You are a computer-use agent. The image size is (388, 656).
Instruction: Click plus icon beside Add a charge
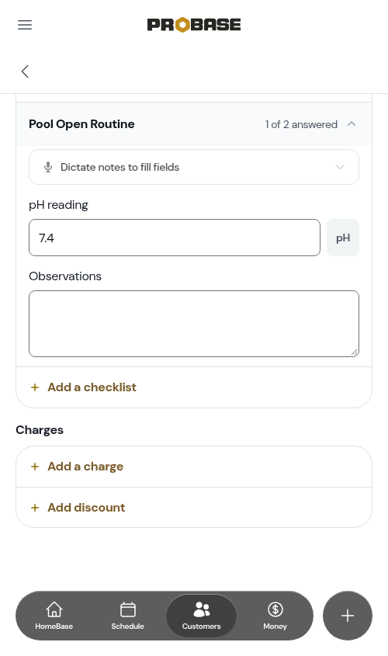pos(35,467)
